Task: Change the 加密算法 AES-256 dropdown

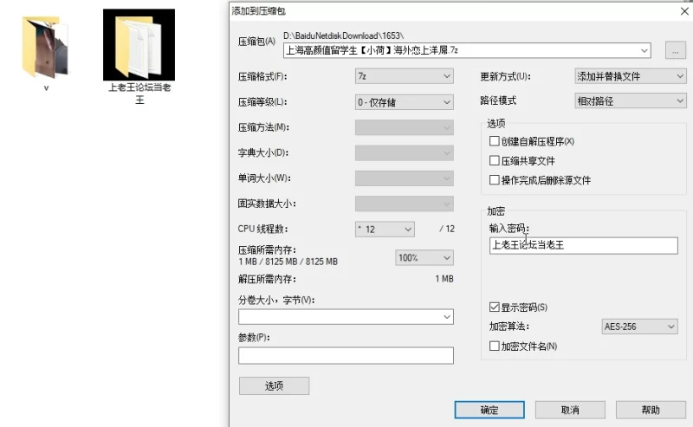Action: point(639,327)
